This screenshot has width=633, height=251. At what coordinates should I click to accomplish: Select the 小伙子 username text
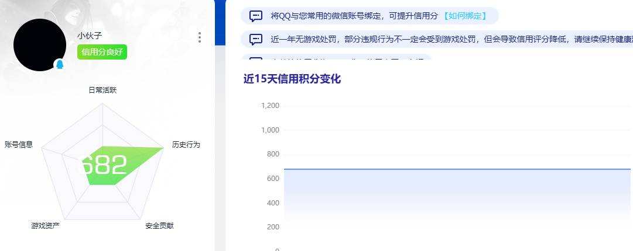tap(90, 36)
